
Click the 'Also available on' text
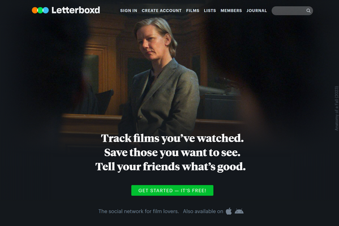(x=203, y=211)
